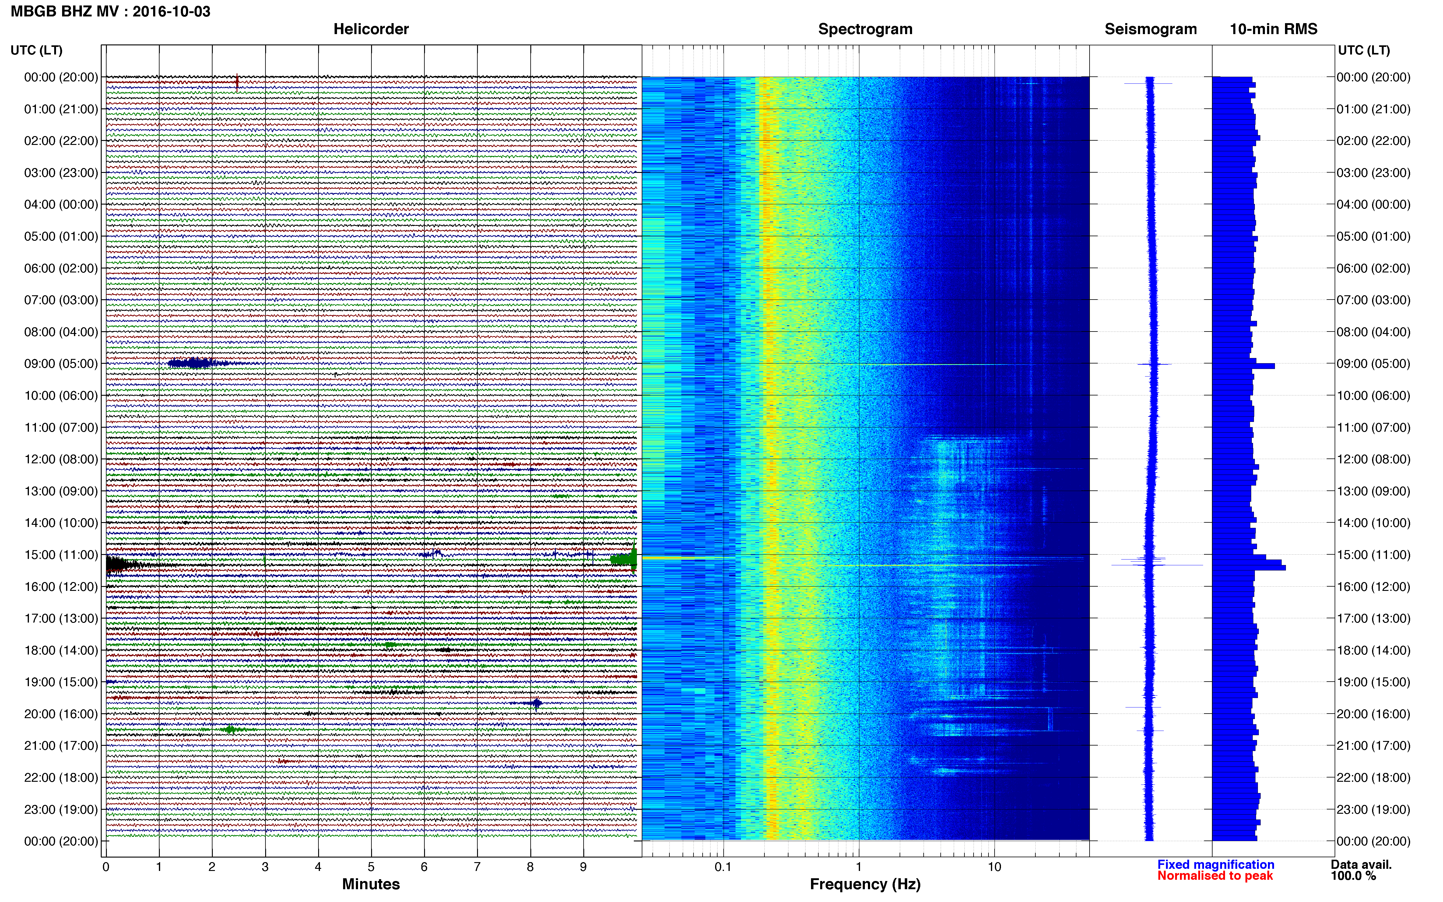The height and width of the screenshot is (902, 1443).
Task: Click the tallest RMS bar just after 15:00
Action: (x=1249, y=567)
